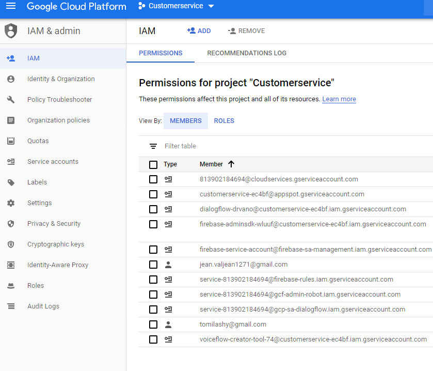
Task: Click the IAM & admin shield icon
Action: point(11,30)
